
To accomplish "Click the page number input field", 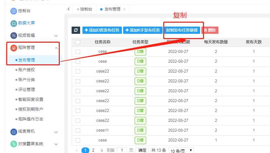I will tap(122, 150).
